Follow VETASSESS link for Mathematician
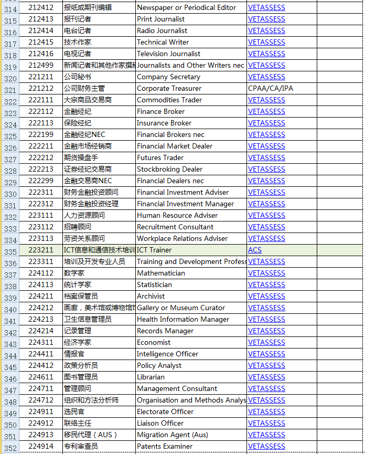 [266, 273]
